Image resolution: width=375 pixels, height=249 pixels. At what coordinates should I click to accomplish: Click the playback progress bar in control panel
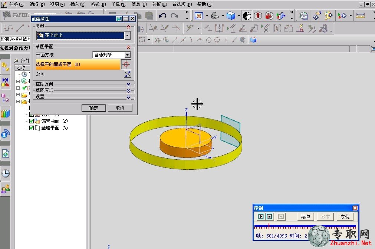305,226
